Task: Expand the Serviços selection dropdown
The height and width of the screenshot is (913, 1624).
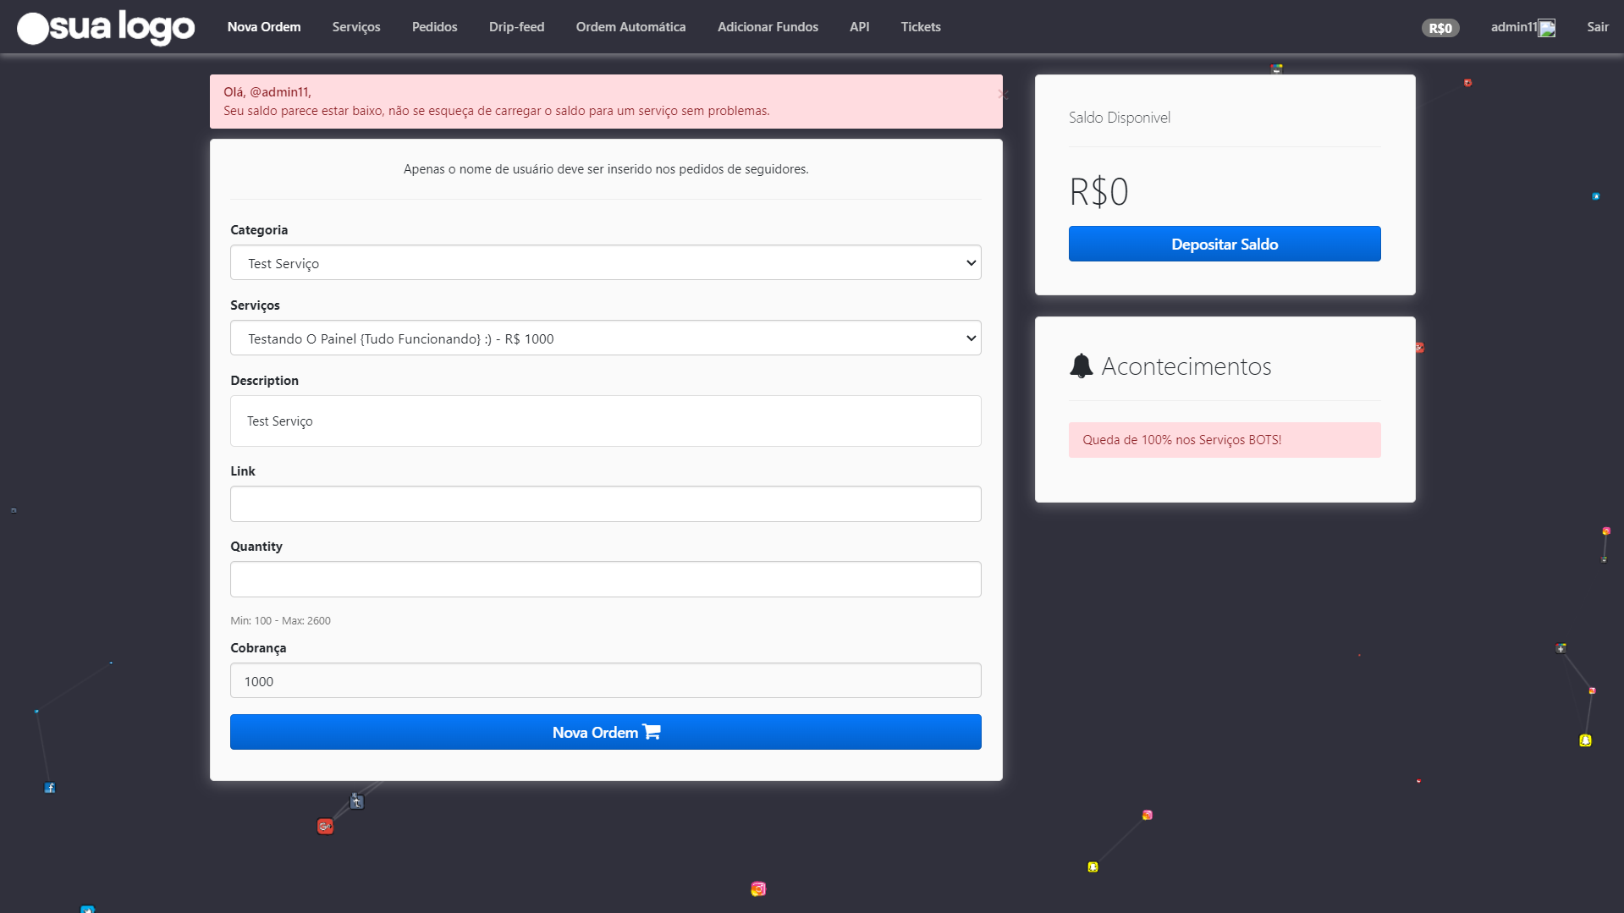Action: tap(605, 338)
